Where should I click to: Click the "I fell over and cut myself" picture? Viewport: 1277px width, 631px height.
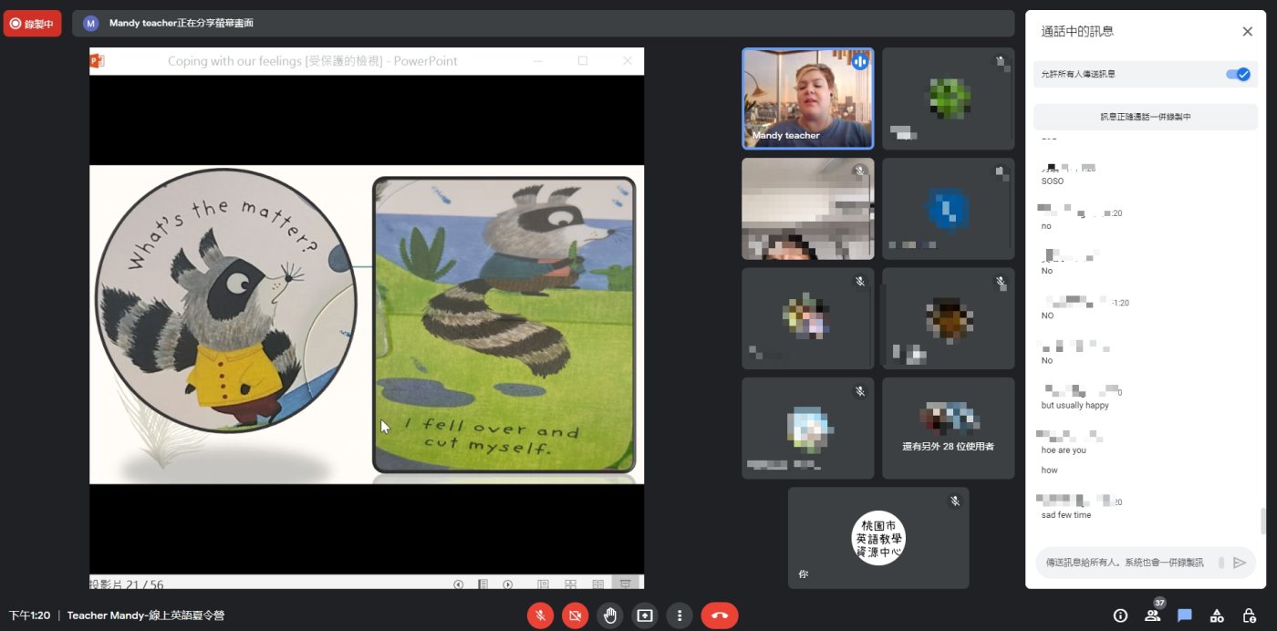click(504, 325)
